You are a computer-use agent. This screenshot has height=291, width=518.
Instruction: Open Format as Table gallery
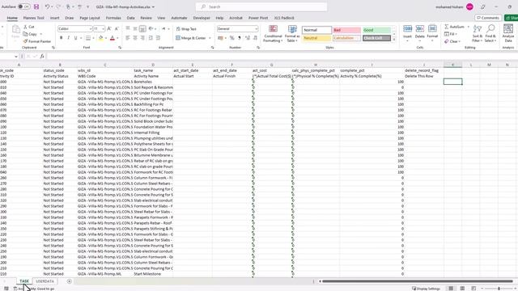(x=292, y=34)
